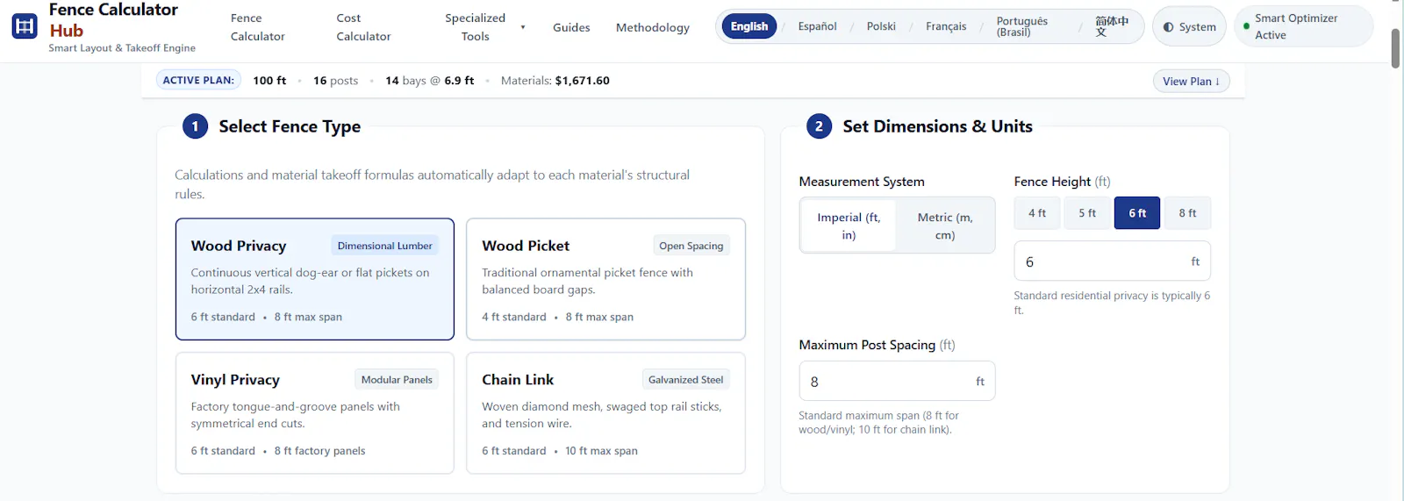Screen dimensions: 1404x501
Task: Open the Cost Calculator nav item
Action: [x=363, y=27]
